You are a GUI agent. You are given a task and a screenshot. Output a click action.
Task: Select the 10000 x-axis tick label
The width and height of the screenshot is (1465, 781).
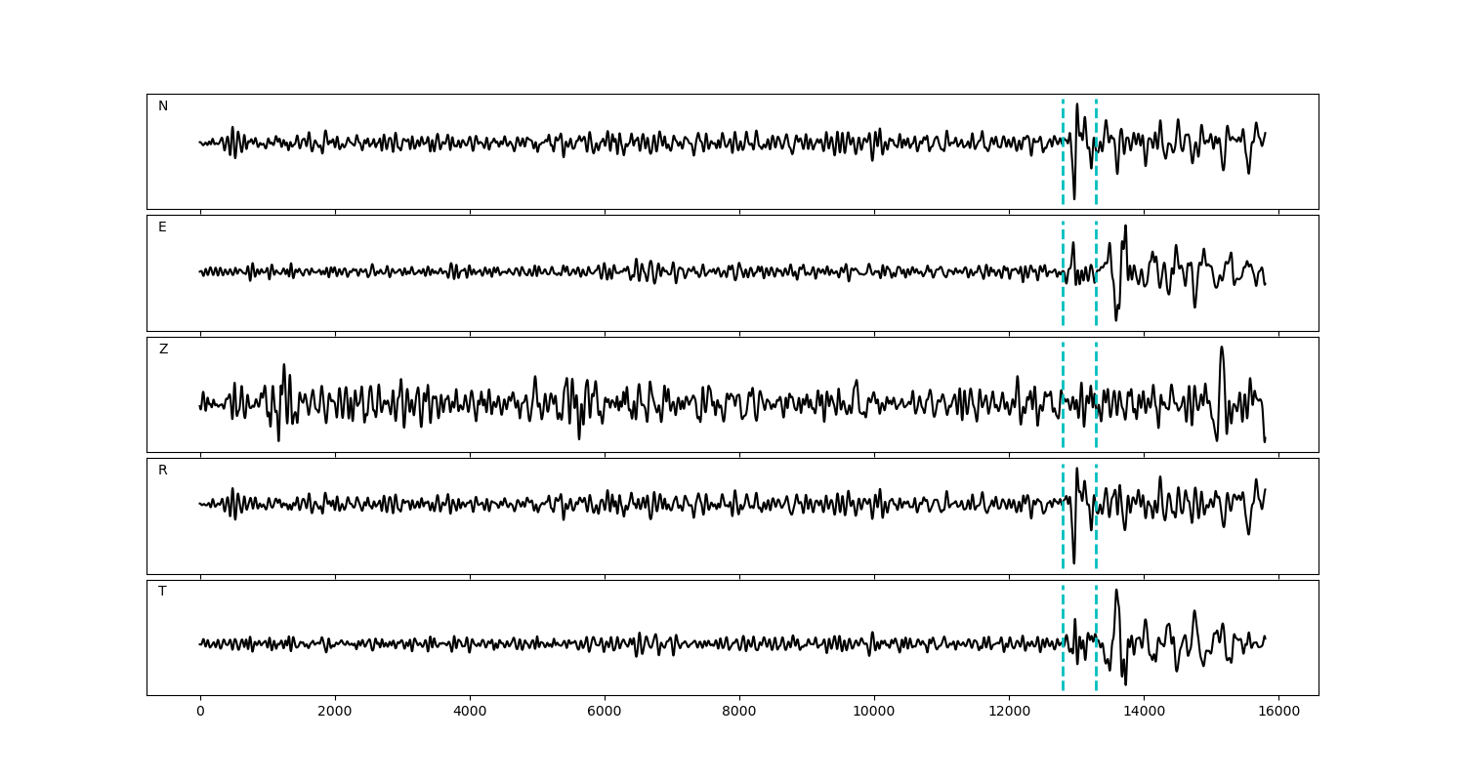coord(874,712)
